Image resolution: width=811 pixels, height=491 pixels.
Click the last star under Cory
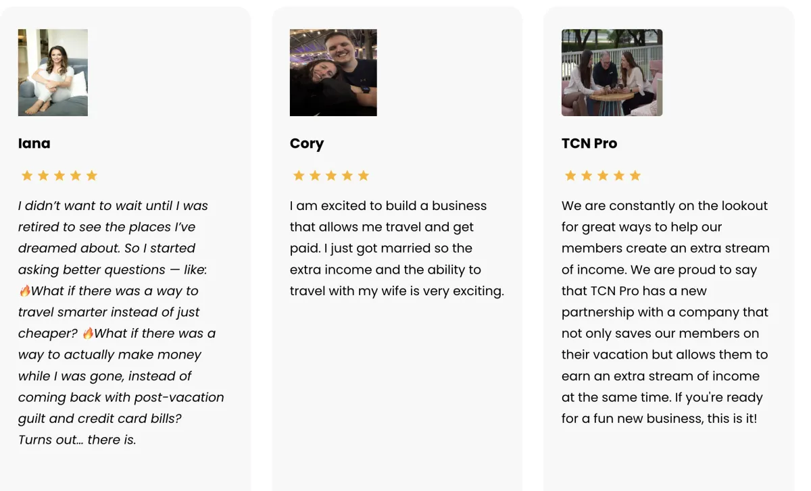pos(364,176)
